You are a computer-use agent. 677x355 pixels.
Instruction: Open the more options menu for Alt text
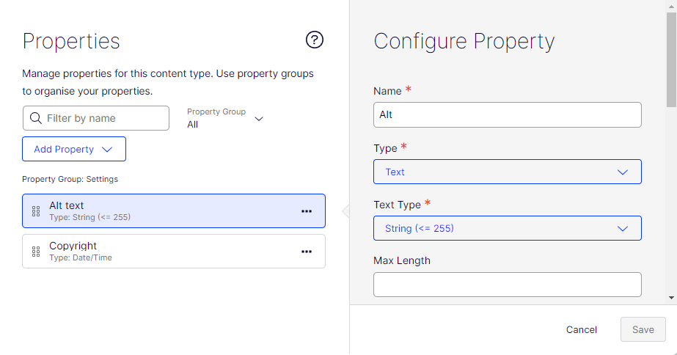point(307,211)
